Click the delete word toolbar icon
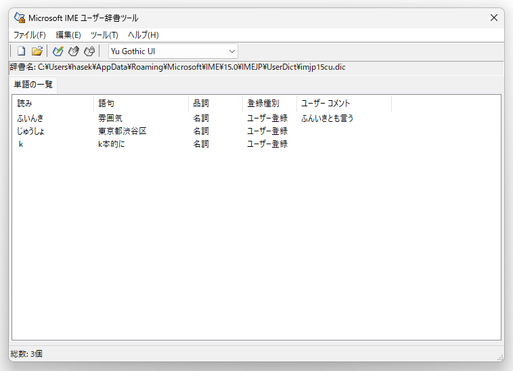 coord(89,51)
